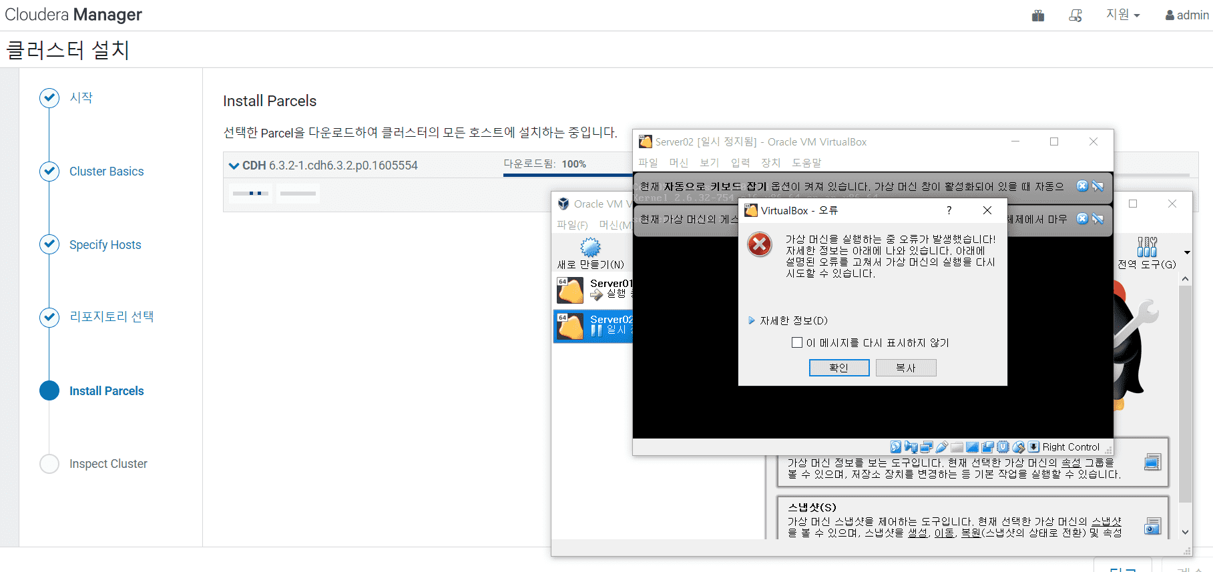Click Copy (복사) button in error dialog
The width and height of the screenshot is (1213, 572).
tap(906, 368)
